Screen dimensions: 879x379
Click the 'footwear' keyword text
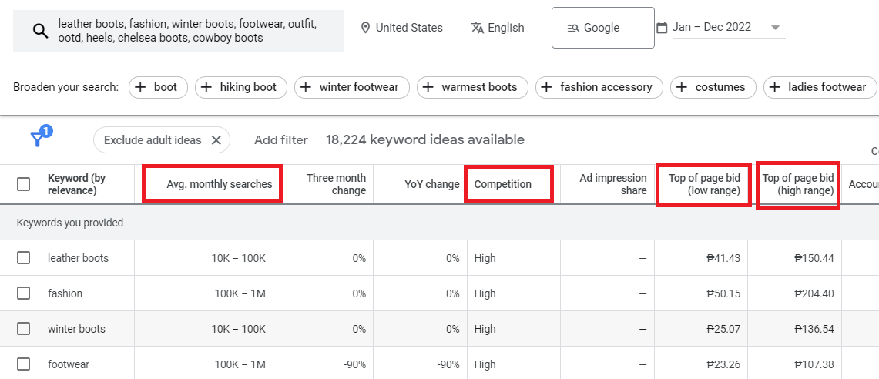(69, 364)
